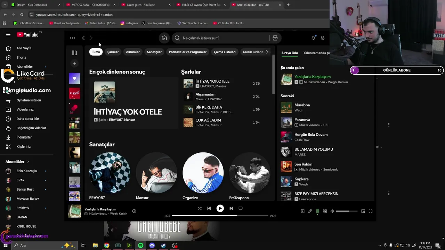The height and width of the screenshot is (250, 445).
Task: Switch to Yakın zamanda çalınanlar tab
Action: click(316, 53)
